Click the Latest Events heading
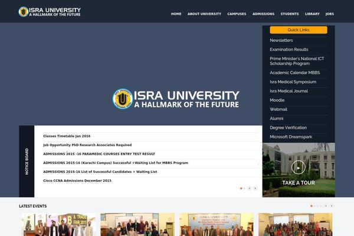 (x=32, y=206)
